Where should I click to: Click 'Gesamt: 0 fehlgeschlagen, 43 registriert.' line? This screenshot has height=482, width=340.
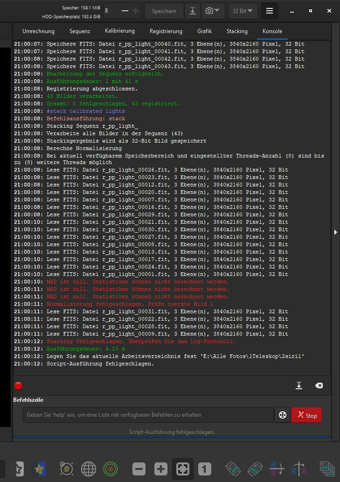[x=113, y=103]
